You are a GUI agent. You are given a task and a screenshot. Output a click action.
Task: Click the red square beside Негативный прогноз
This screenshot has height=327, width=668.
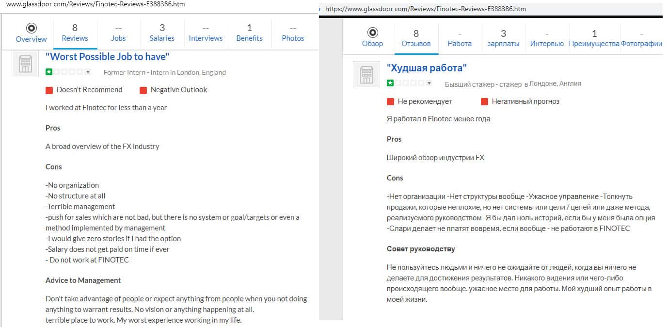pos(484,102)
